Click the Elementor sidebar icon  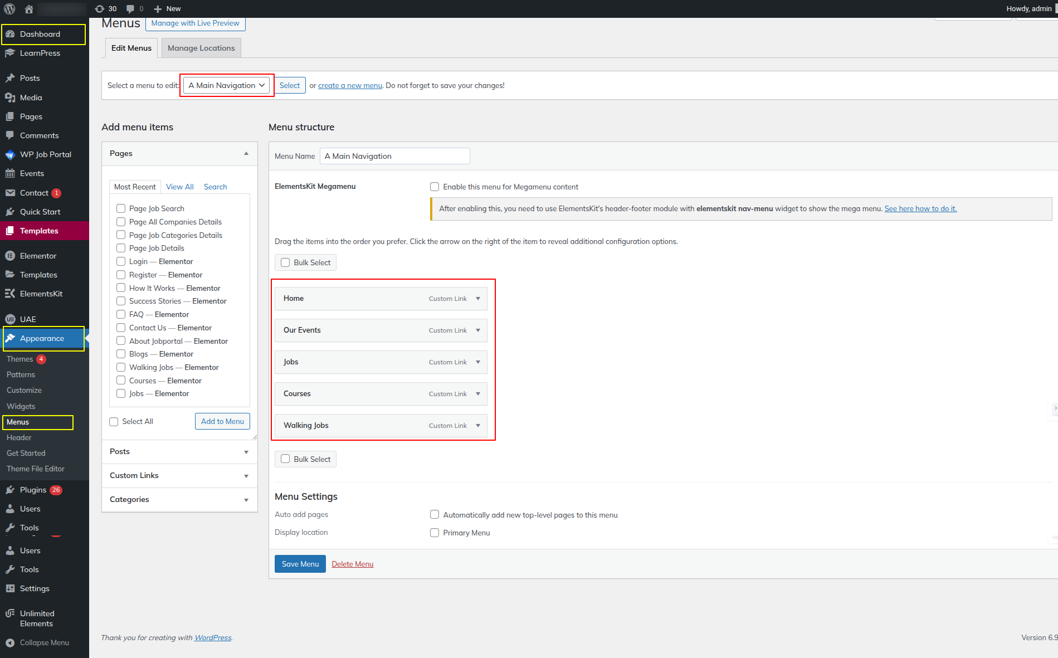pyautogui.click(x=10, y=256)
